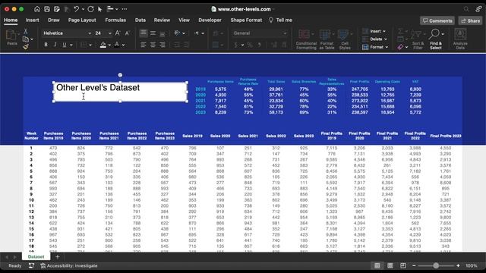Click the Copy icon
This screenshot has width=486, height=273.
point(26,39)
